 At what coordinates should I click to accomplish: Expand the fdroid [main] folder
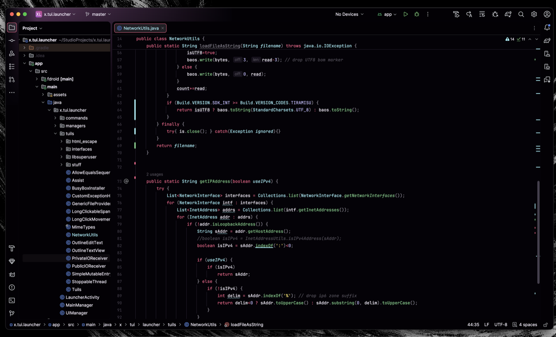pos(37,79)
